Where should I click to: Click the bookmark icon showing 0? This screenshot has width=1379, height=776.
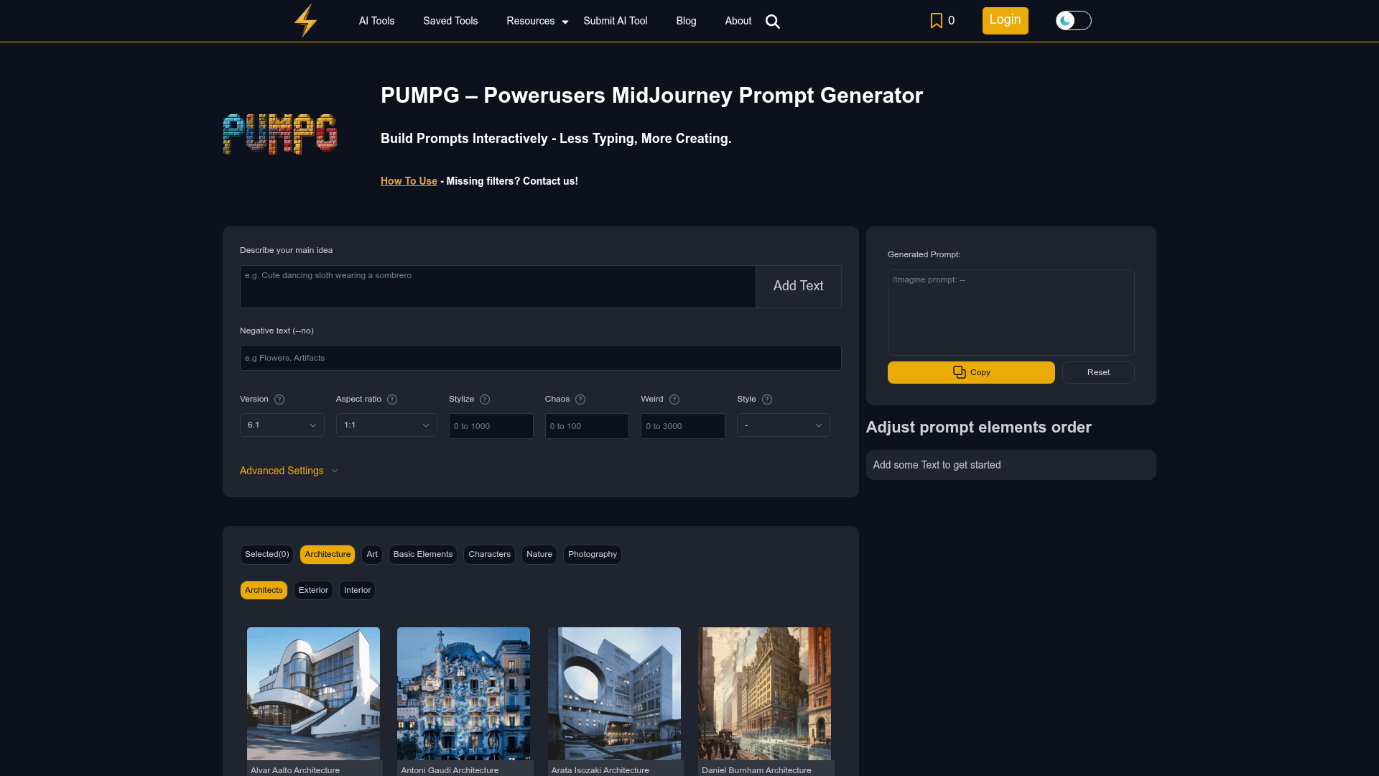click(936, 20)
